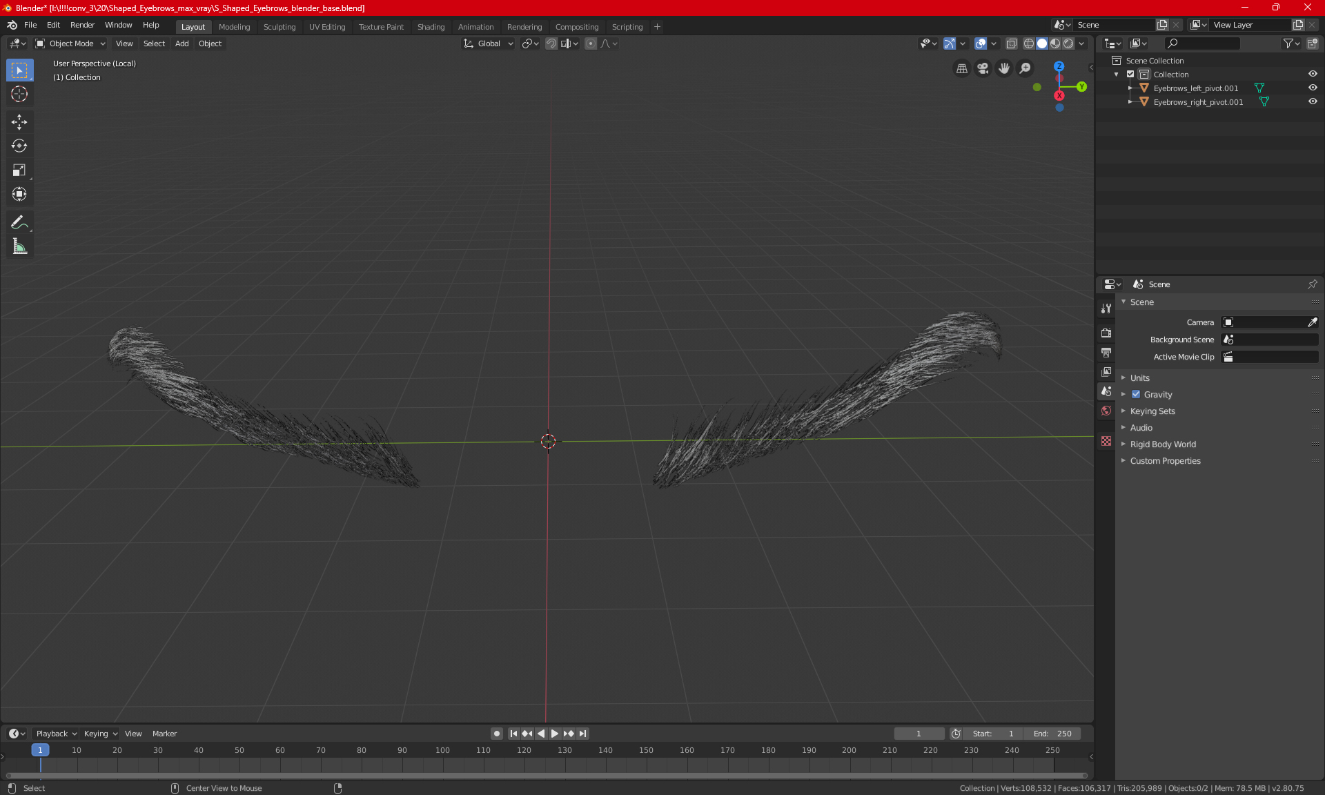Toggle auto keying record button
Viewport: 1325px width, 795px height.
pyautogui.click(x=496, y=734)
